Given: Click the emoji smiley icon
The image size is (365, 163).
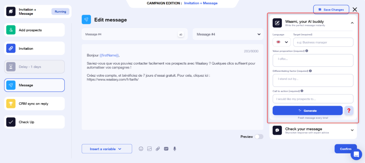Looking at the screenshot, I should tap(141, 149).
